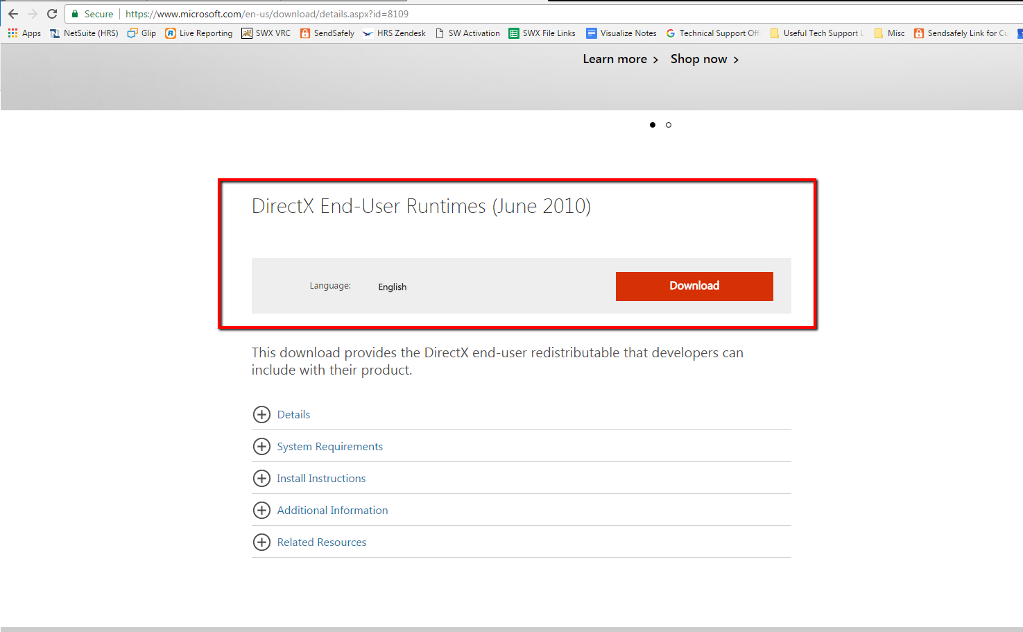
Task: Open the Apps grid icon in the bookmarks bar
Action: pyautogui.click(x=12, y=33)
